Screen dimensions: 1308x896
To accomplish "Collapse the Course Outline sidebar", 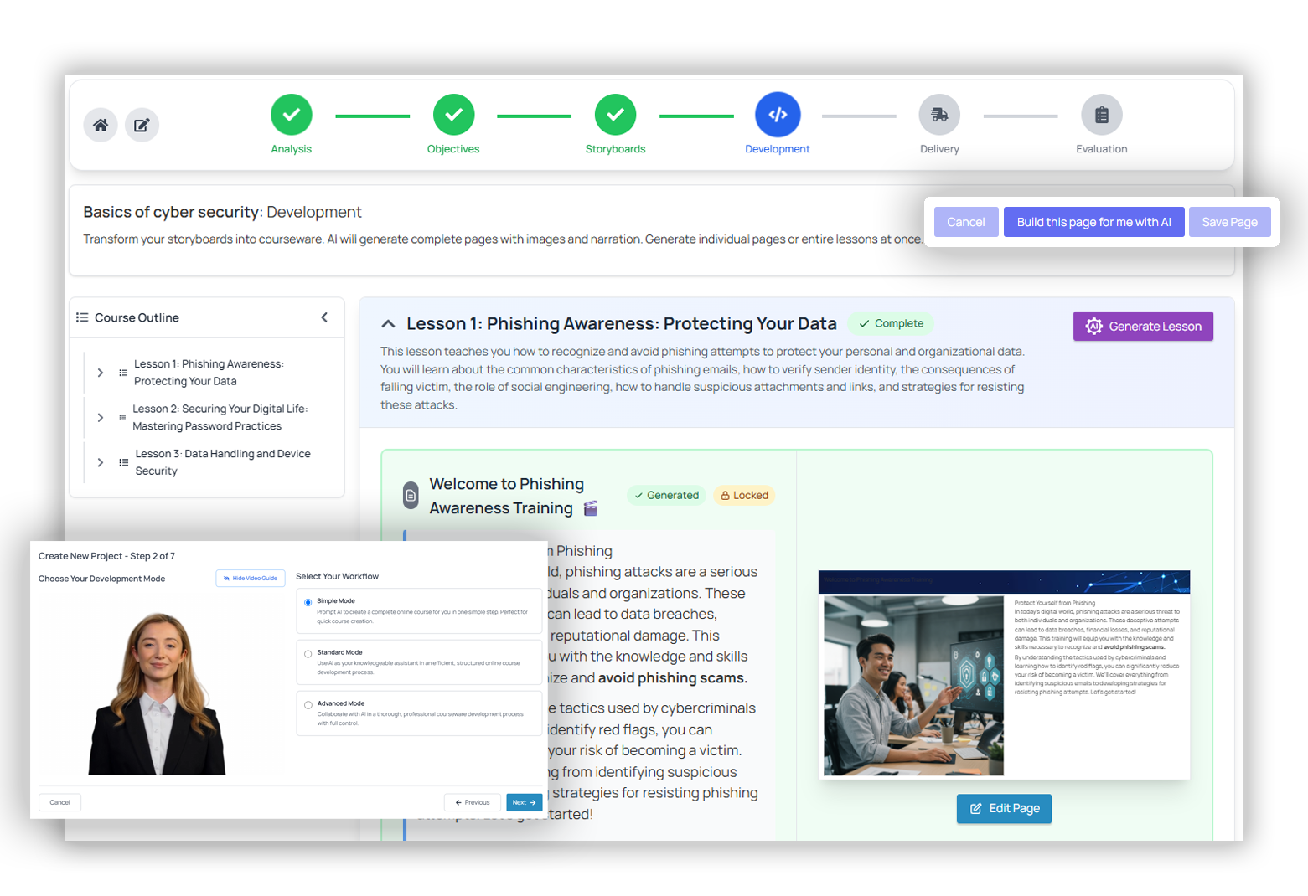I will click(325, 317).
